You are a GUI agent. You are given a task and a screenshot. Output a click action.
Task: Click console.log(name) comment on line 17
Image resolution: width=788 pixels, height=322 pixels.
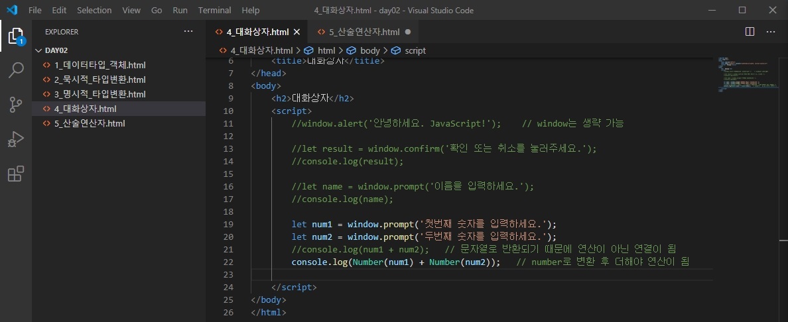click(x=342, y=199)
